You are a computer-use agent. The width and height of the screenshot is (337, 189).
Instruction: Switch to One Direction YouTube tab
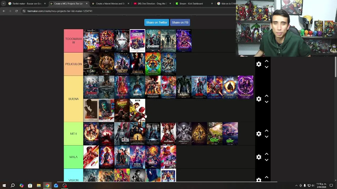coord(152,4)
